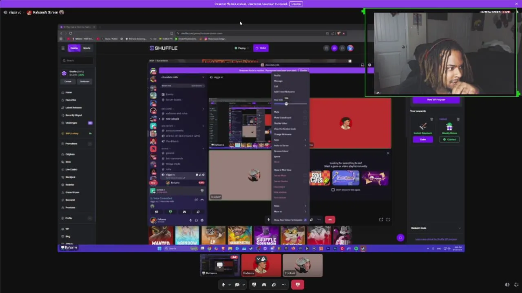Viewport: 522px width, 293px height.
Task: Check Don't show me this again
Action: coord(333,190)
